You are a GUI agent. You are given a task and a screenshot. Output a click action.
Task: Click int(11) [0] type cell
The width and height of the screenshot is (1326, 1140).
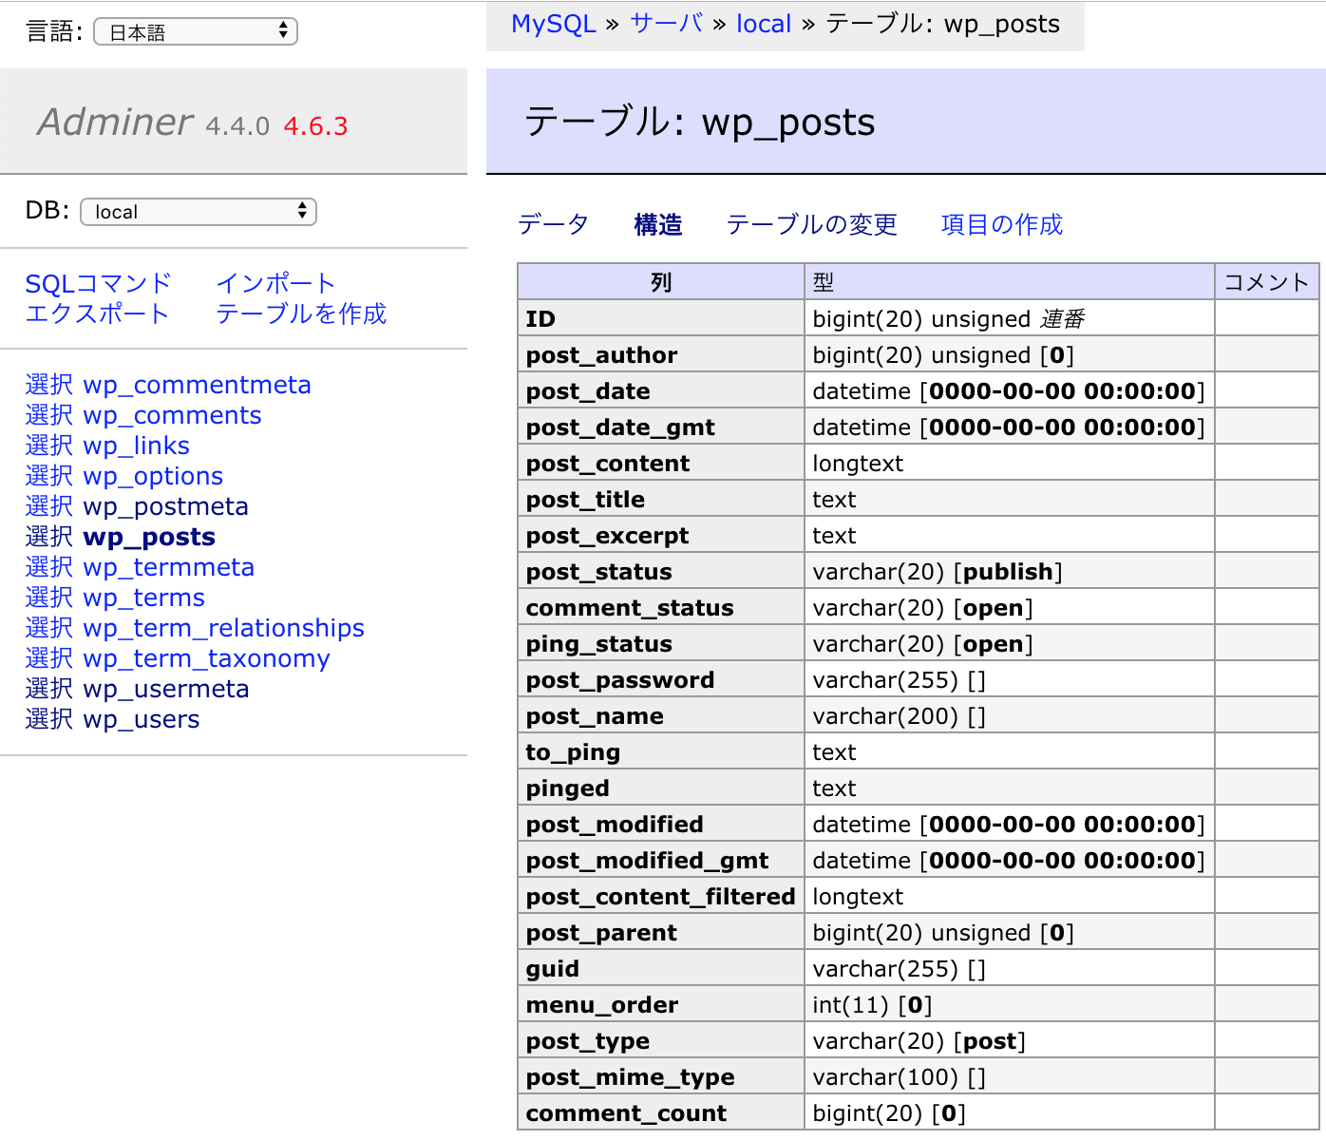tap(1010, 1004)
